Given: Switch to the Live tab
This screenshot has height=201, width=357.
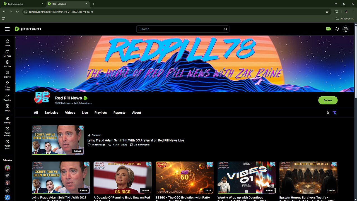Looking at the screenshot, I should 85,113.
